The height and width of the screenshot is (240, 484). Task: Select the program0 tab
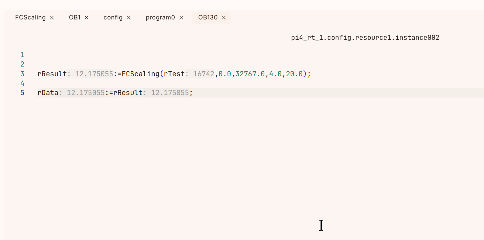coord(160,18)
